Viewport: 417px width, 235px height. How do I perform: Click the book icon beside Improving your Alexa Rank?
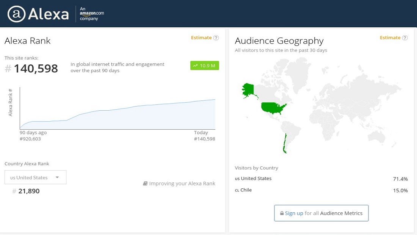tap(145, 183)
